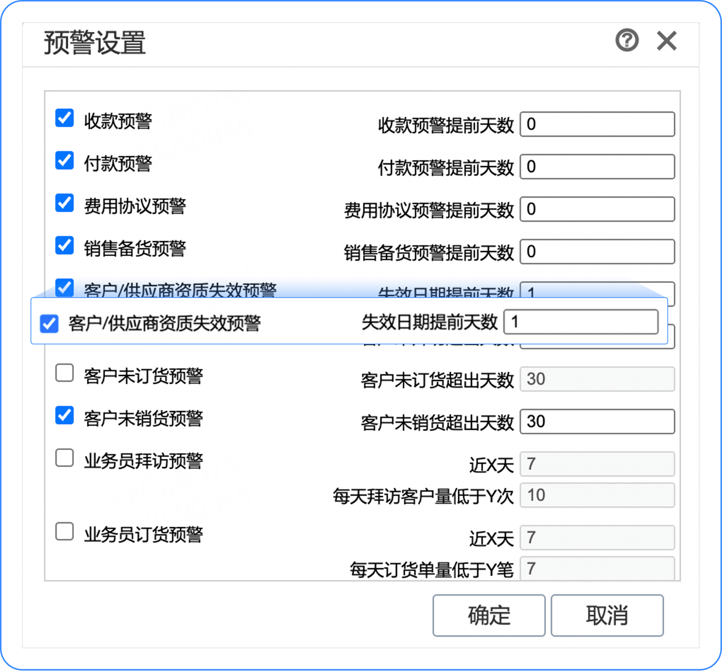722x671 pixels.
Task: Enable 业务员拜访预警 checkbox
Action: 64,458
